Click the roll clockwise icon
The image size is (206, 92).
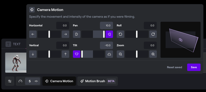(153, 34)
